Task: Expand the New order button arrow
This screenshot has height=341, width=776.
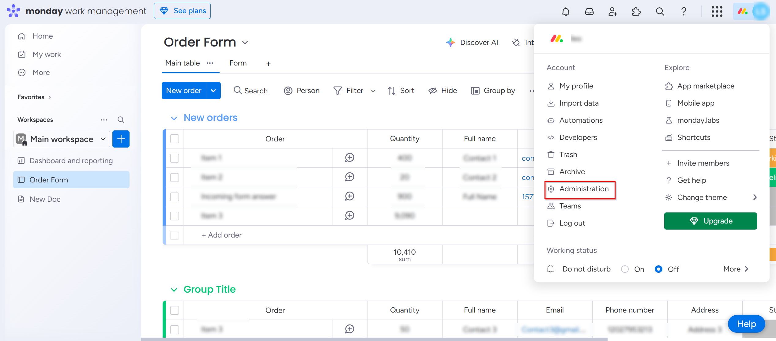Action: point(213,91)
